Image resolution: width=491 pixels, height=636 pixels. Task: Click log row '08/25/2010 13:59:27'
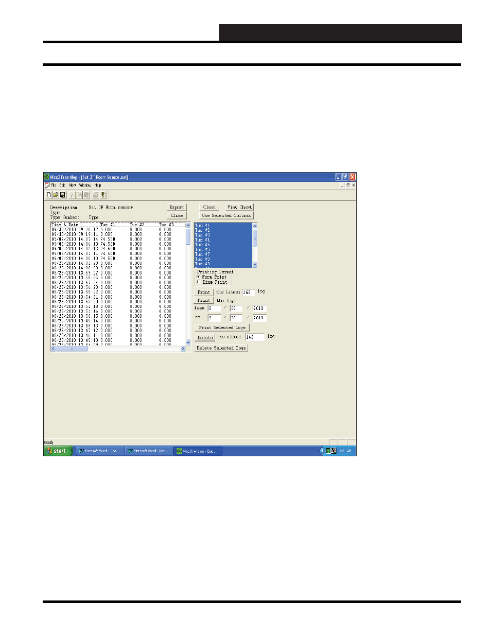click(x=118, y=273)
